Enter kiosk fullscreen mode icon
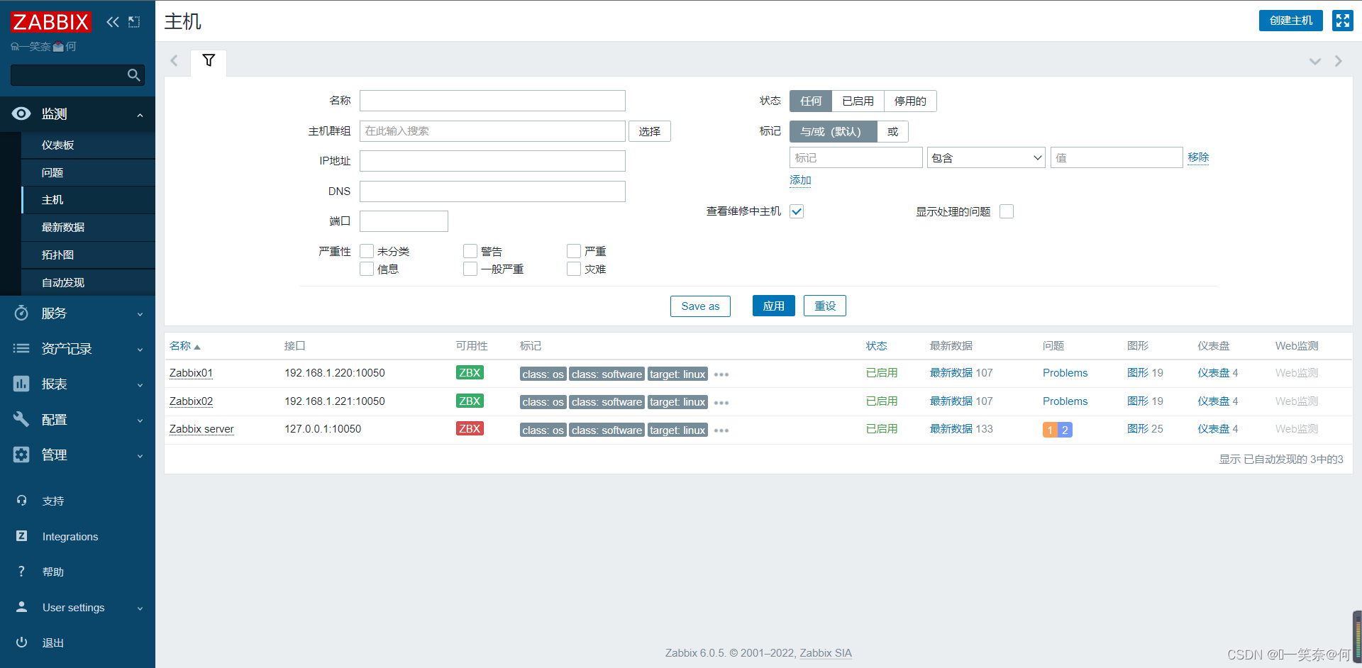Viewport: 1362px width, 668px height. tap(1343, 21)
